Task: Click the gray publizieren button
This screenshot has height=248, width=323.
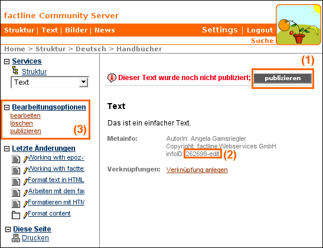Action: (x=283, y=78)
